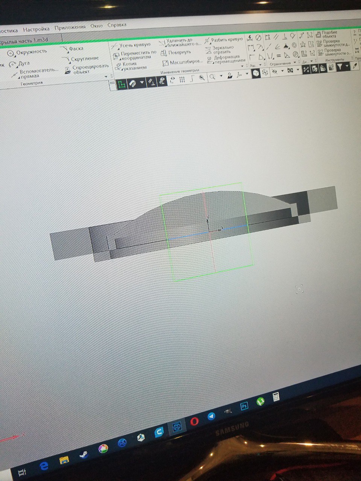
Task: Run first Проверка замкнутости check
Action: (333, 43)
